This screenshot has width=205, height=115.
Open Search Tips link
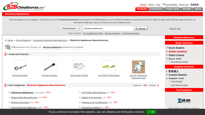pos(175,29)
